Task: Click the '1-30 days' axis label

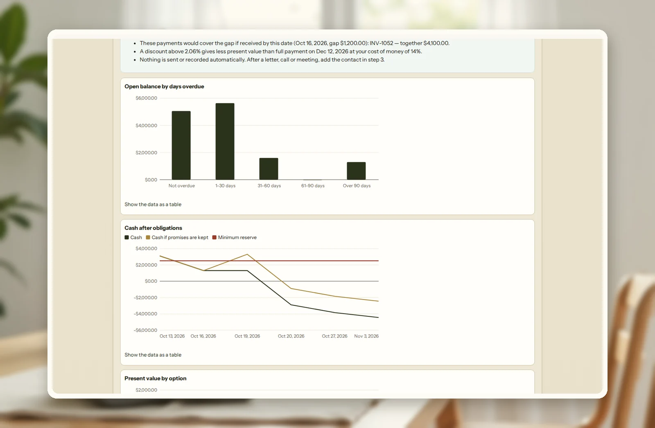Action: (225, 186)
